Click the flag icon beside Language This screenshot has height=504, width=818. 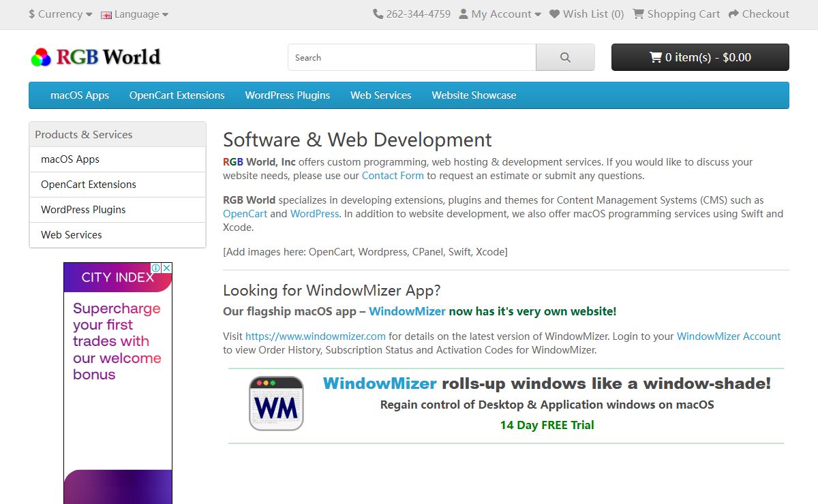(x=106, y=14)
